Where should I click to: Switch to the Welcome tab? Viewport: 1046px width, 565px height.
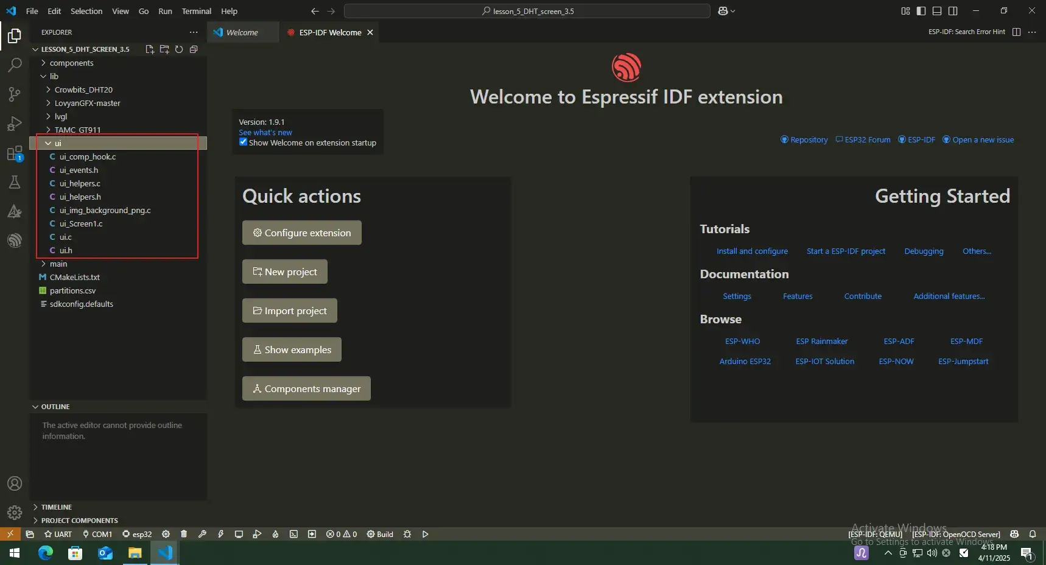[x=242, y=32]
